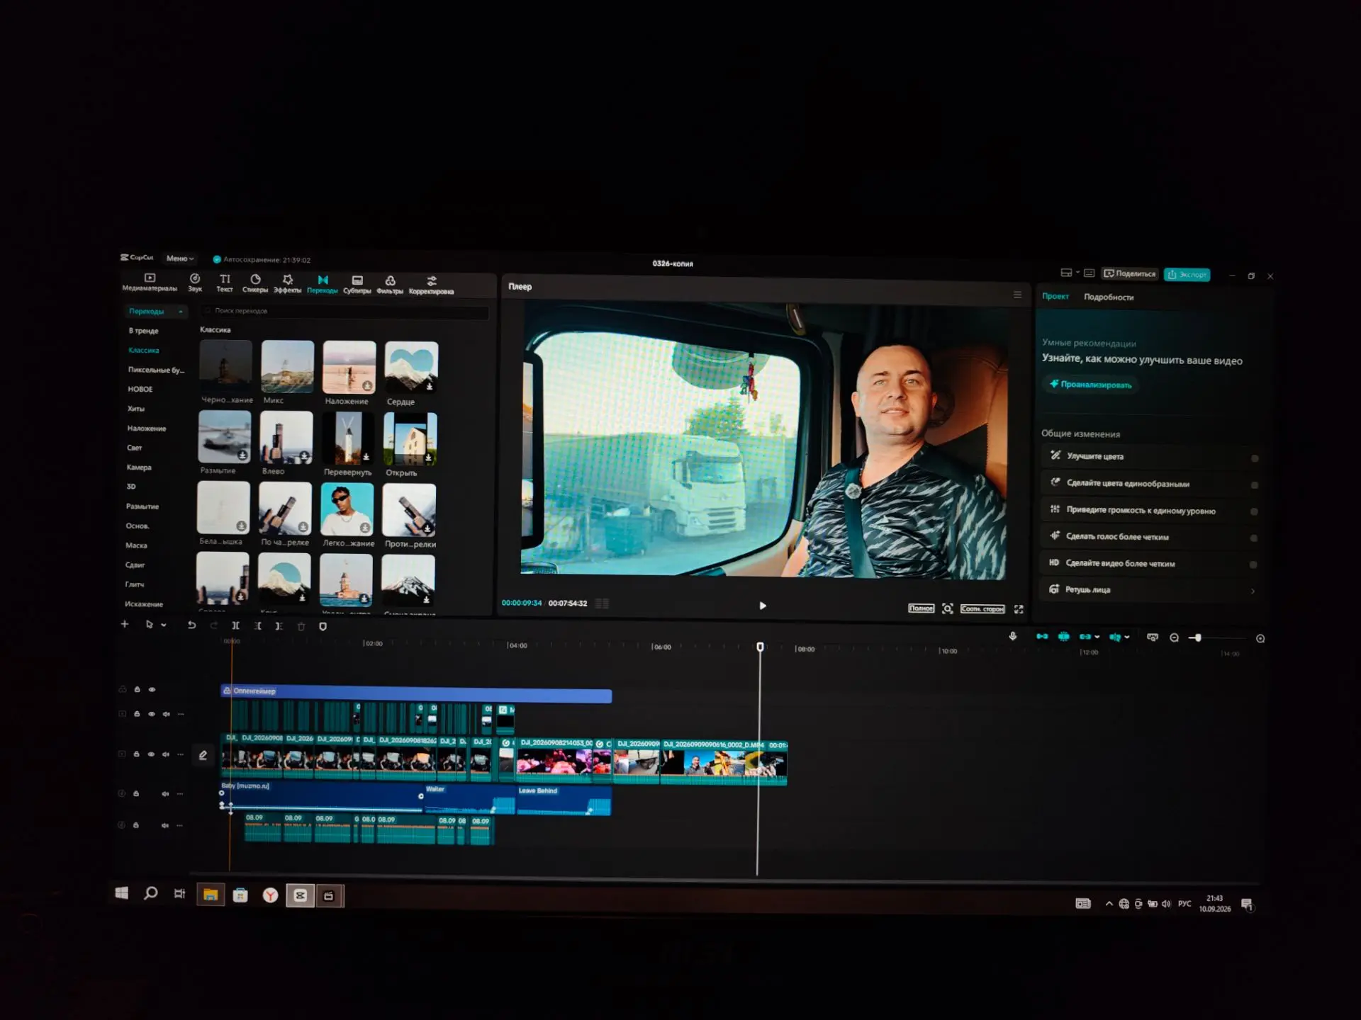Click the timeline zoom slider handle
The height and width of the screenshot is (1020, 1361).
point(1198,637)
